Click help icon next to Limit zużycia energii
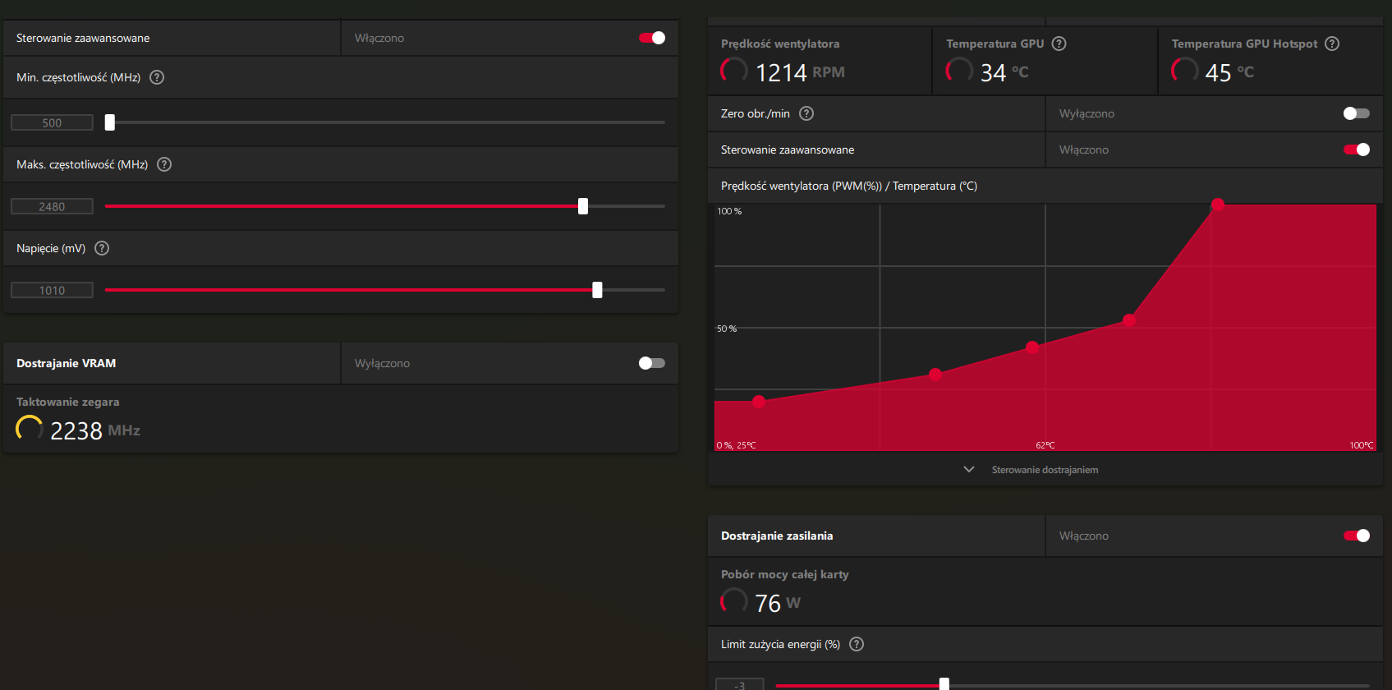This screenshot has height=690, width=1392. point(857,644)
